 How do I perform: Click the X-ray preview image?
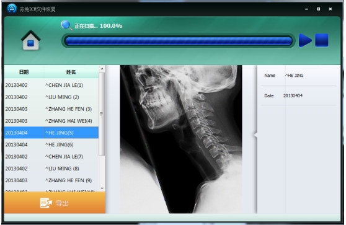pyautogui.click(x=181, y=139)
